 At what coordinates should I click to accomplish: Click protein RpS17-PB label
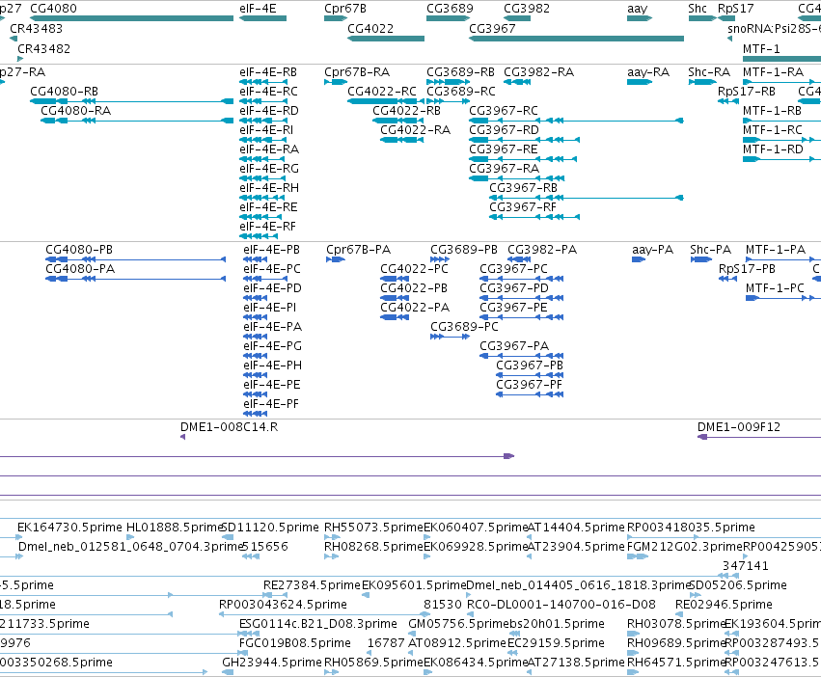click(x=747, y=269)
